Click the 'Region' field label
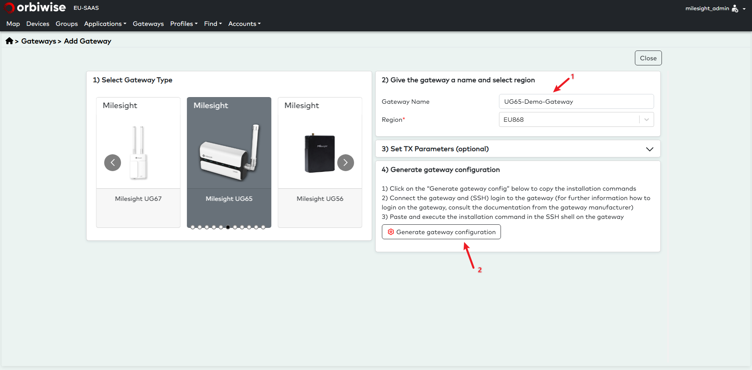 click(393, 119)
